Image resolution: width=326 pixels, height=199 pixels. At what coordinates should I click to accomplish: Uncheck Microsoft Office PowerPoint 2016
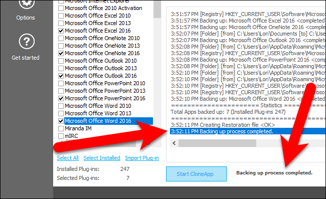(61, 98)
